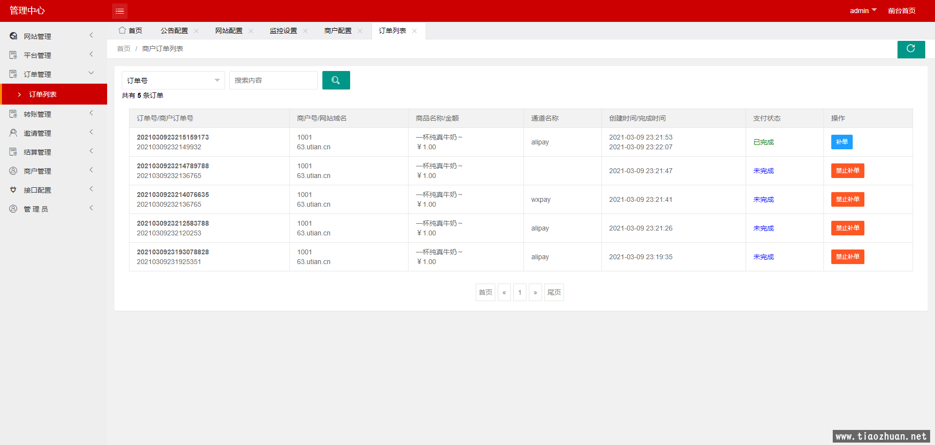
Task: Click the 接口配置 plug icon
Action: pyautogui.click(x=14, y=190)
